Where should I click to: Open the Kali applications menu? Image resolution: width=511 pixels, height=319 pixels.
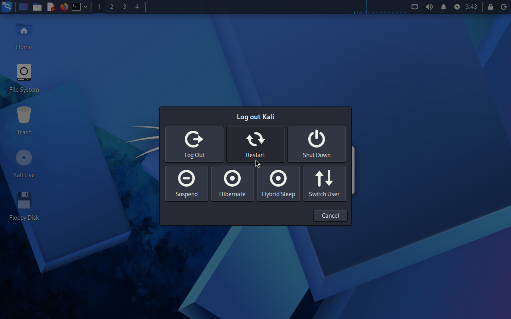tap(7, 7)
